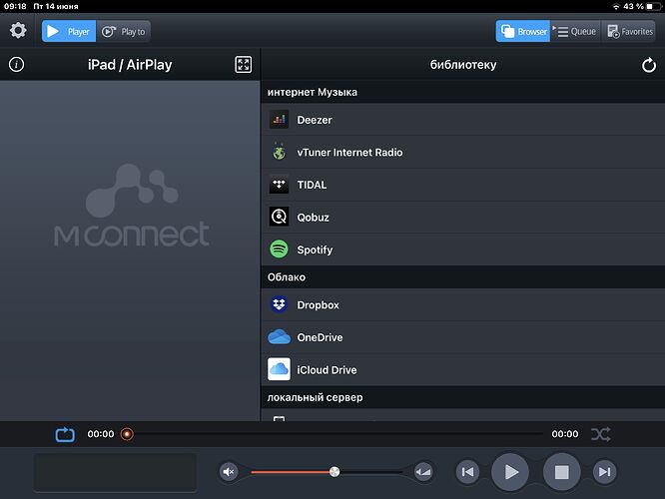Stop playback

(561, 471)
